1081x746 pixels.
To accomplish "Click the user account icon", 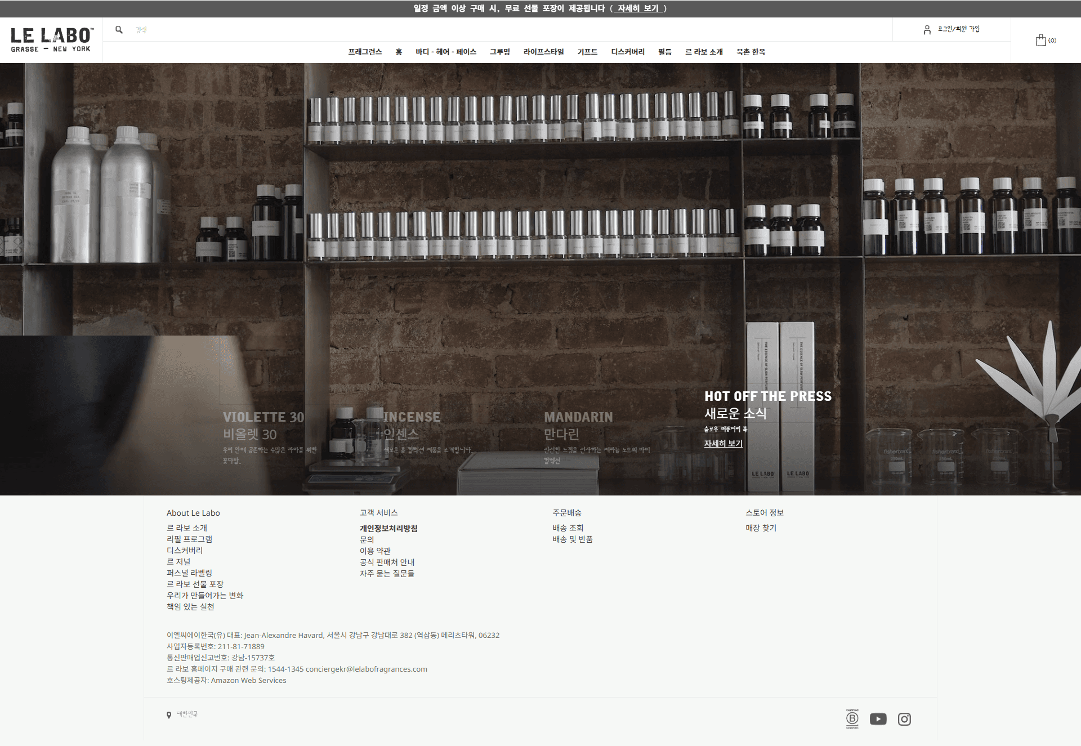I will click(927, 30).
